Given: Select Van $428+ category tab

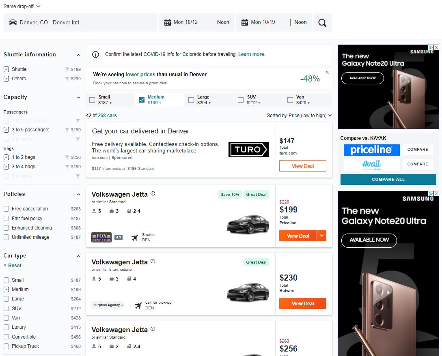Looking at the screenshot, I should (x=308, y=100).
